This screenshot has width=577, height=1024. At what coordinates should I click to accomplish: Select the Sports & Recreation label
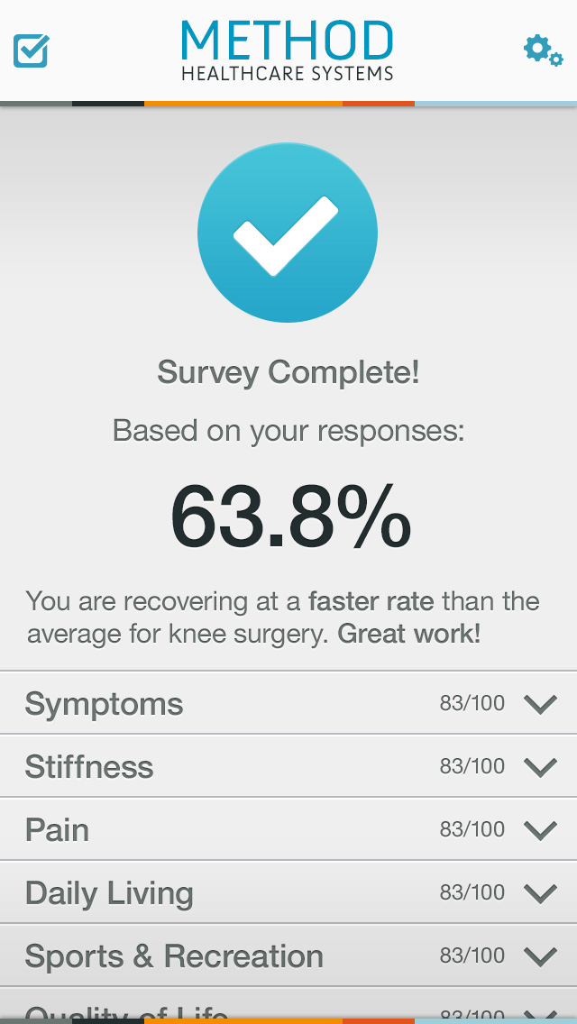[x=174, y=956]
